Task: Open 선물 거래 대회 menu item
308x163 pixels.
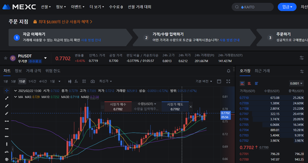Action: click(139, 7)
